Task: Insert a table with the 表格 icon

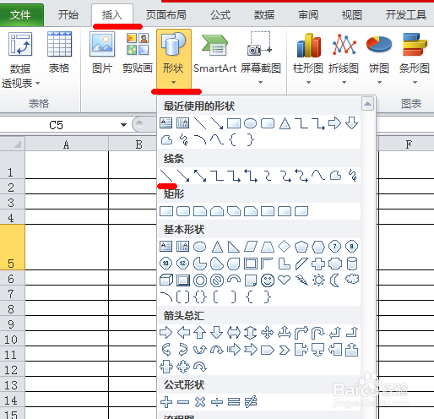Action: coord(59,45)
